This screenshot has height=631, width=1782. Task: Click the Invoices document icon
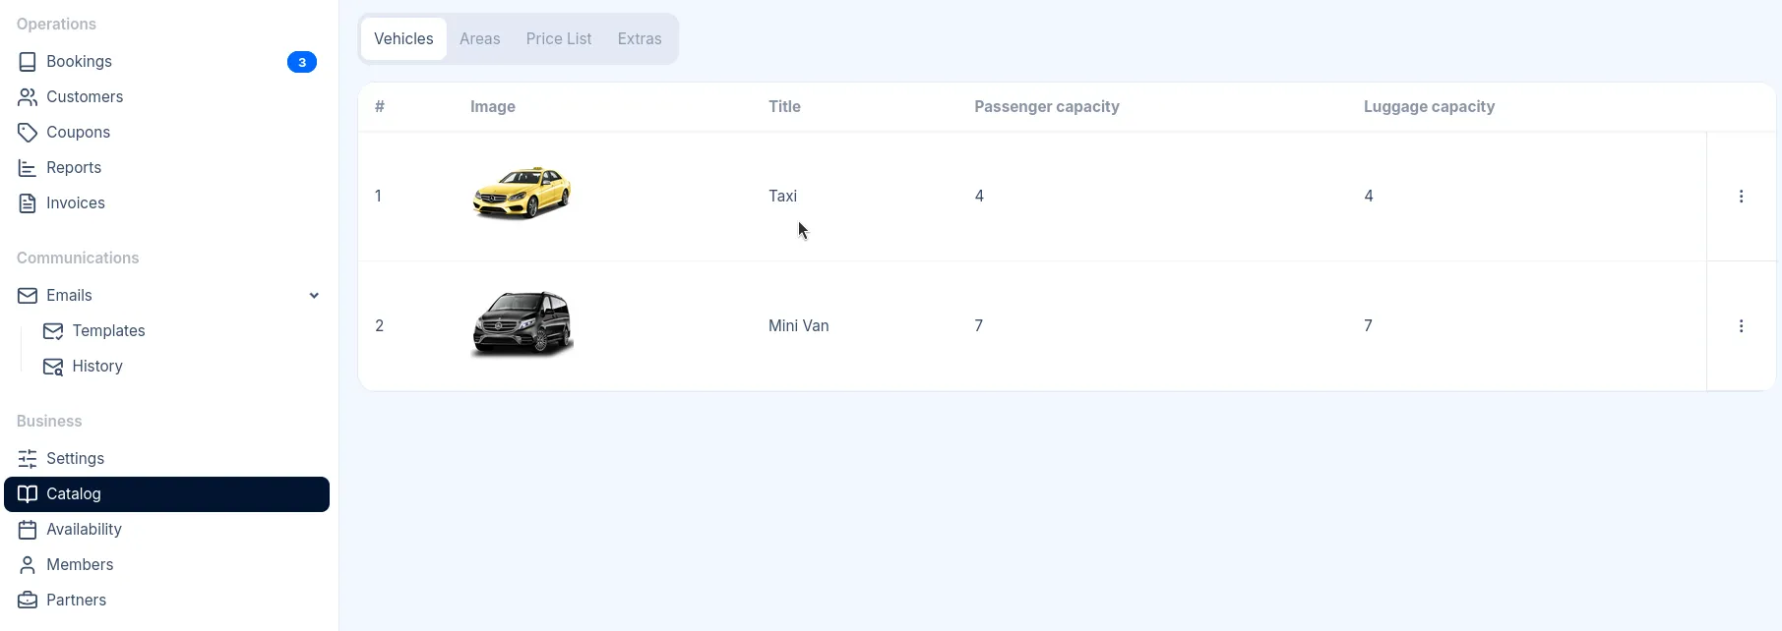[28, 203]
